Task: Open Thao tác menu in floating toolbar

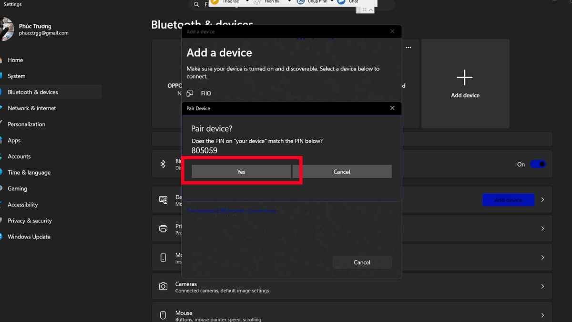Action: click(231, 1)
